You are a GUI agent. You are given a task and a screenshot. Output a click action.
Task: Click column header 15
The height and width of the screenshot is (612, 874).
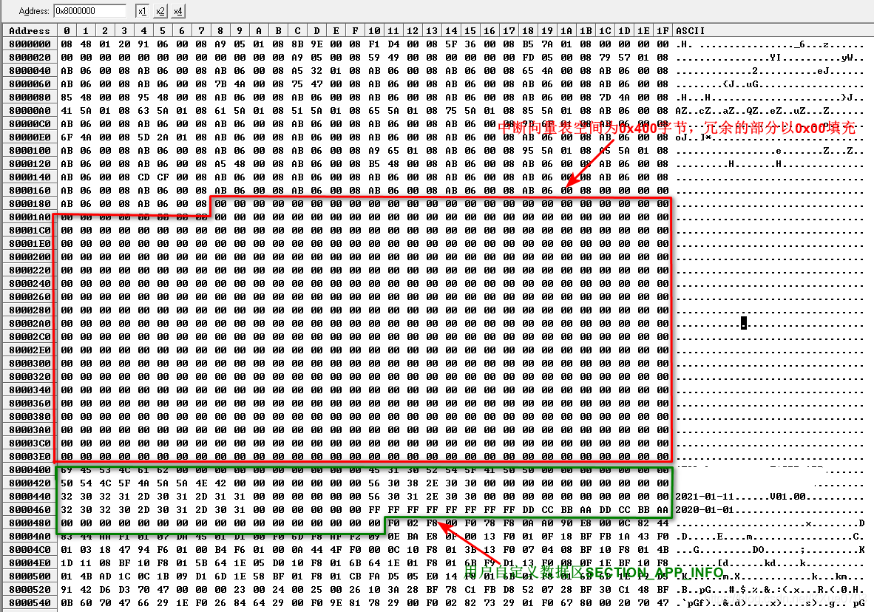pos(470,30)
